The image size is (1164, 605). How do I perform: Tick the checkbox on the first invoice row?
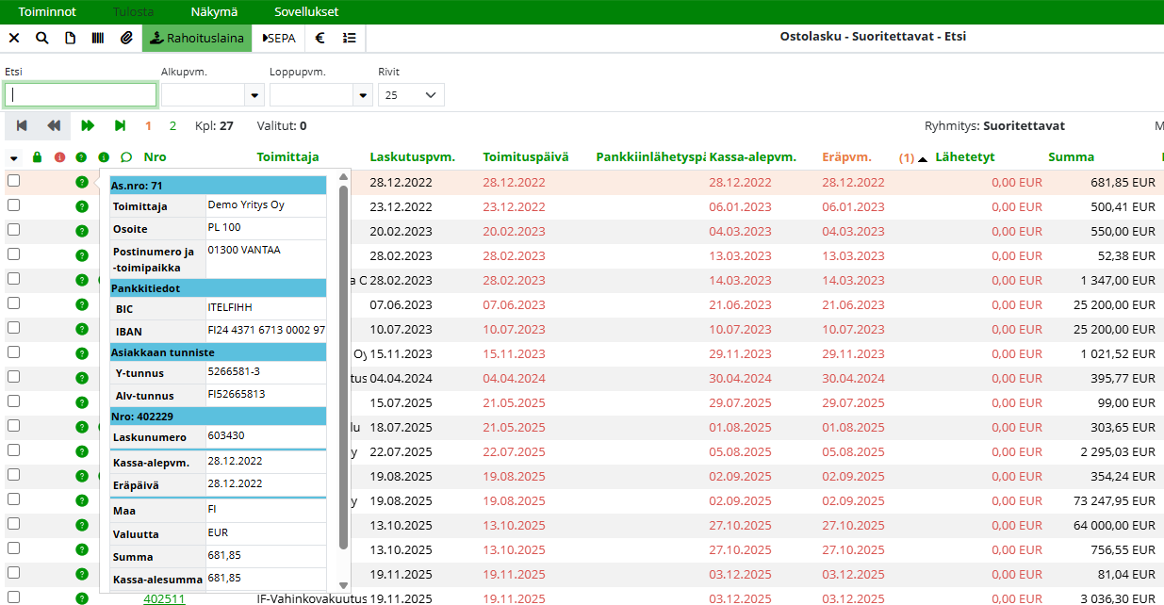click(13, 181)
